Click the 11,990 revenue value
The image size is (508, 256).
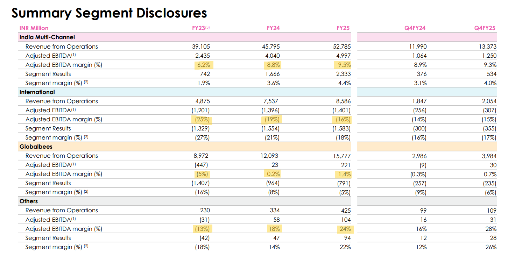tap(418, 47)
